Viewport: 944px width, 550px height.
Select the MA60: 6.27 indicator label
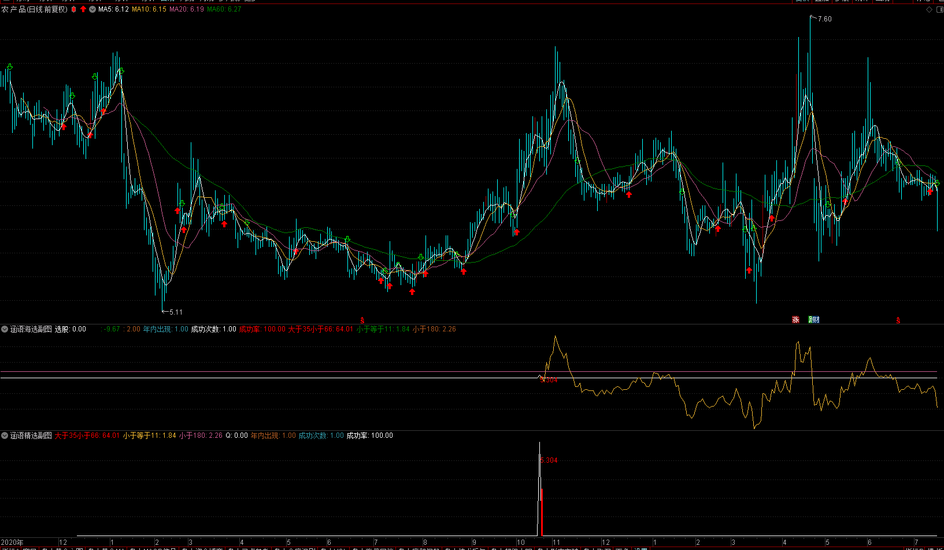[224, 9]
